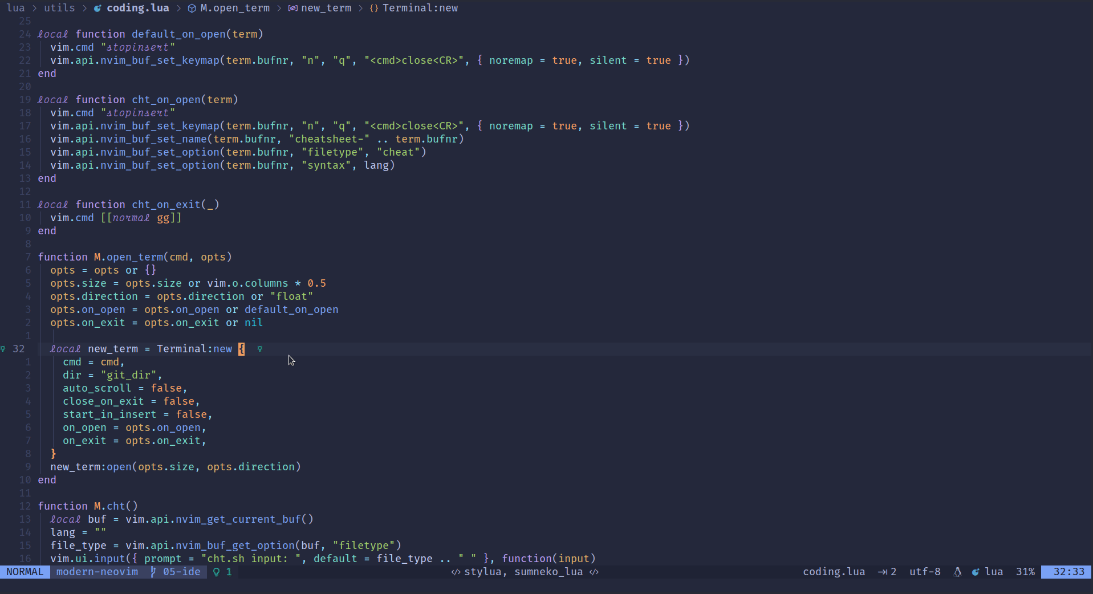Click the Lua filetype icon in the statusline
The height and width of the screenshot is (594, 1093).
pyautogui.click(x=976, y=572)
